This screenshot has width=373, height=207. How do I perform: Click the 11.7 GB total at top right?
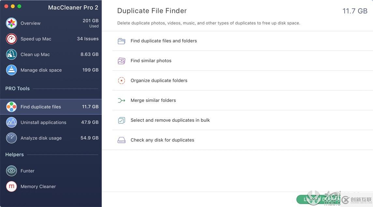coord(355,11)
